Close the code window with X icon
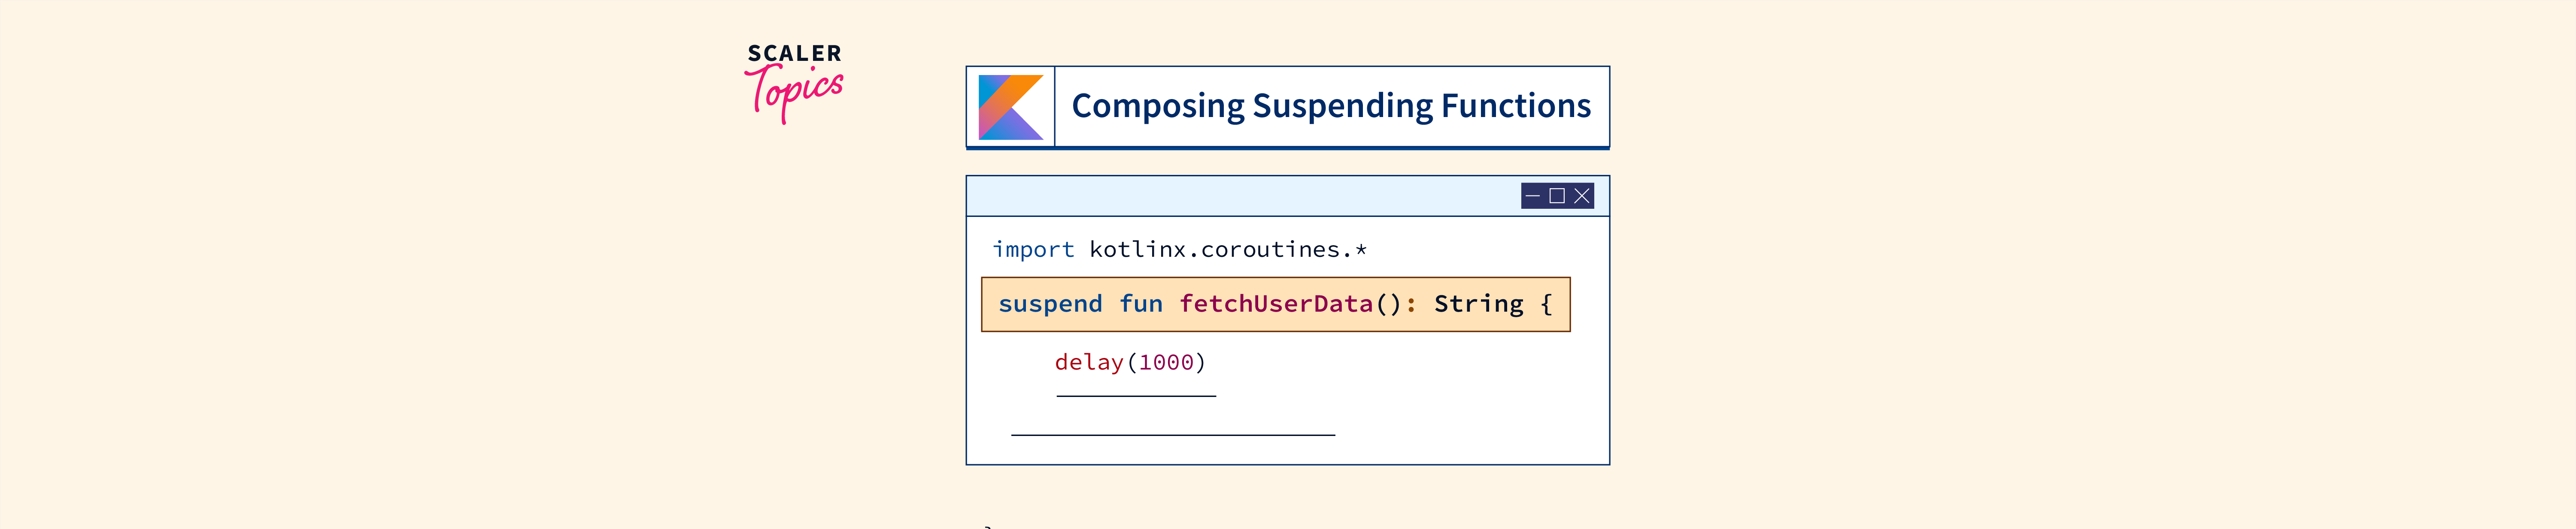This screenshot has height=529, width=2576. click(1582, 195)
